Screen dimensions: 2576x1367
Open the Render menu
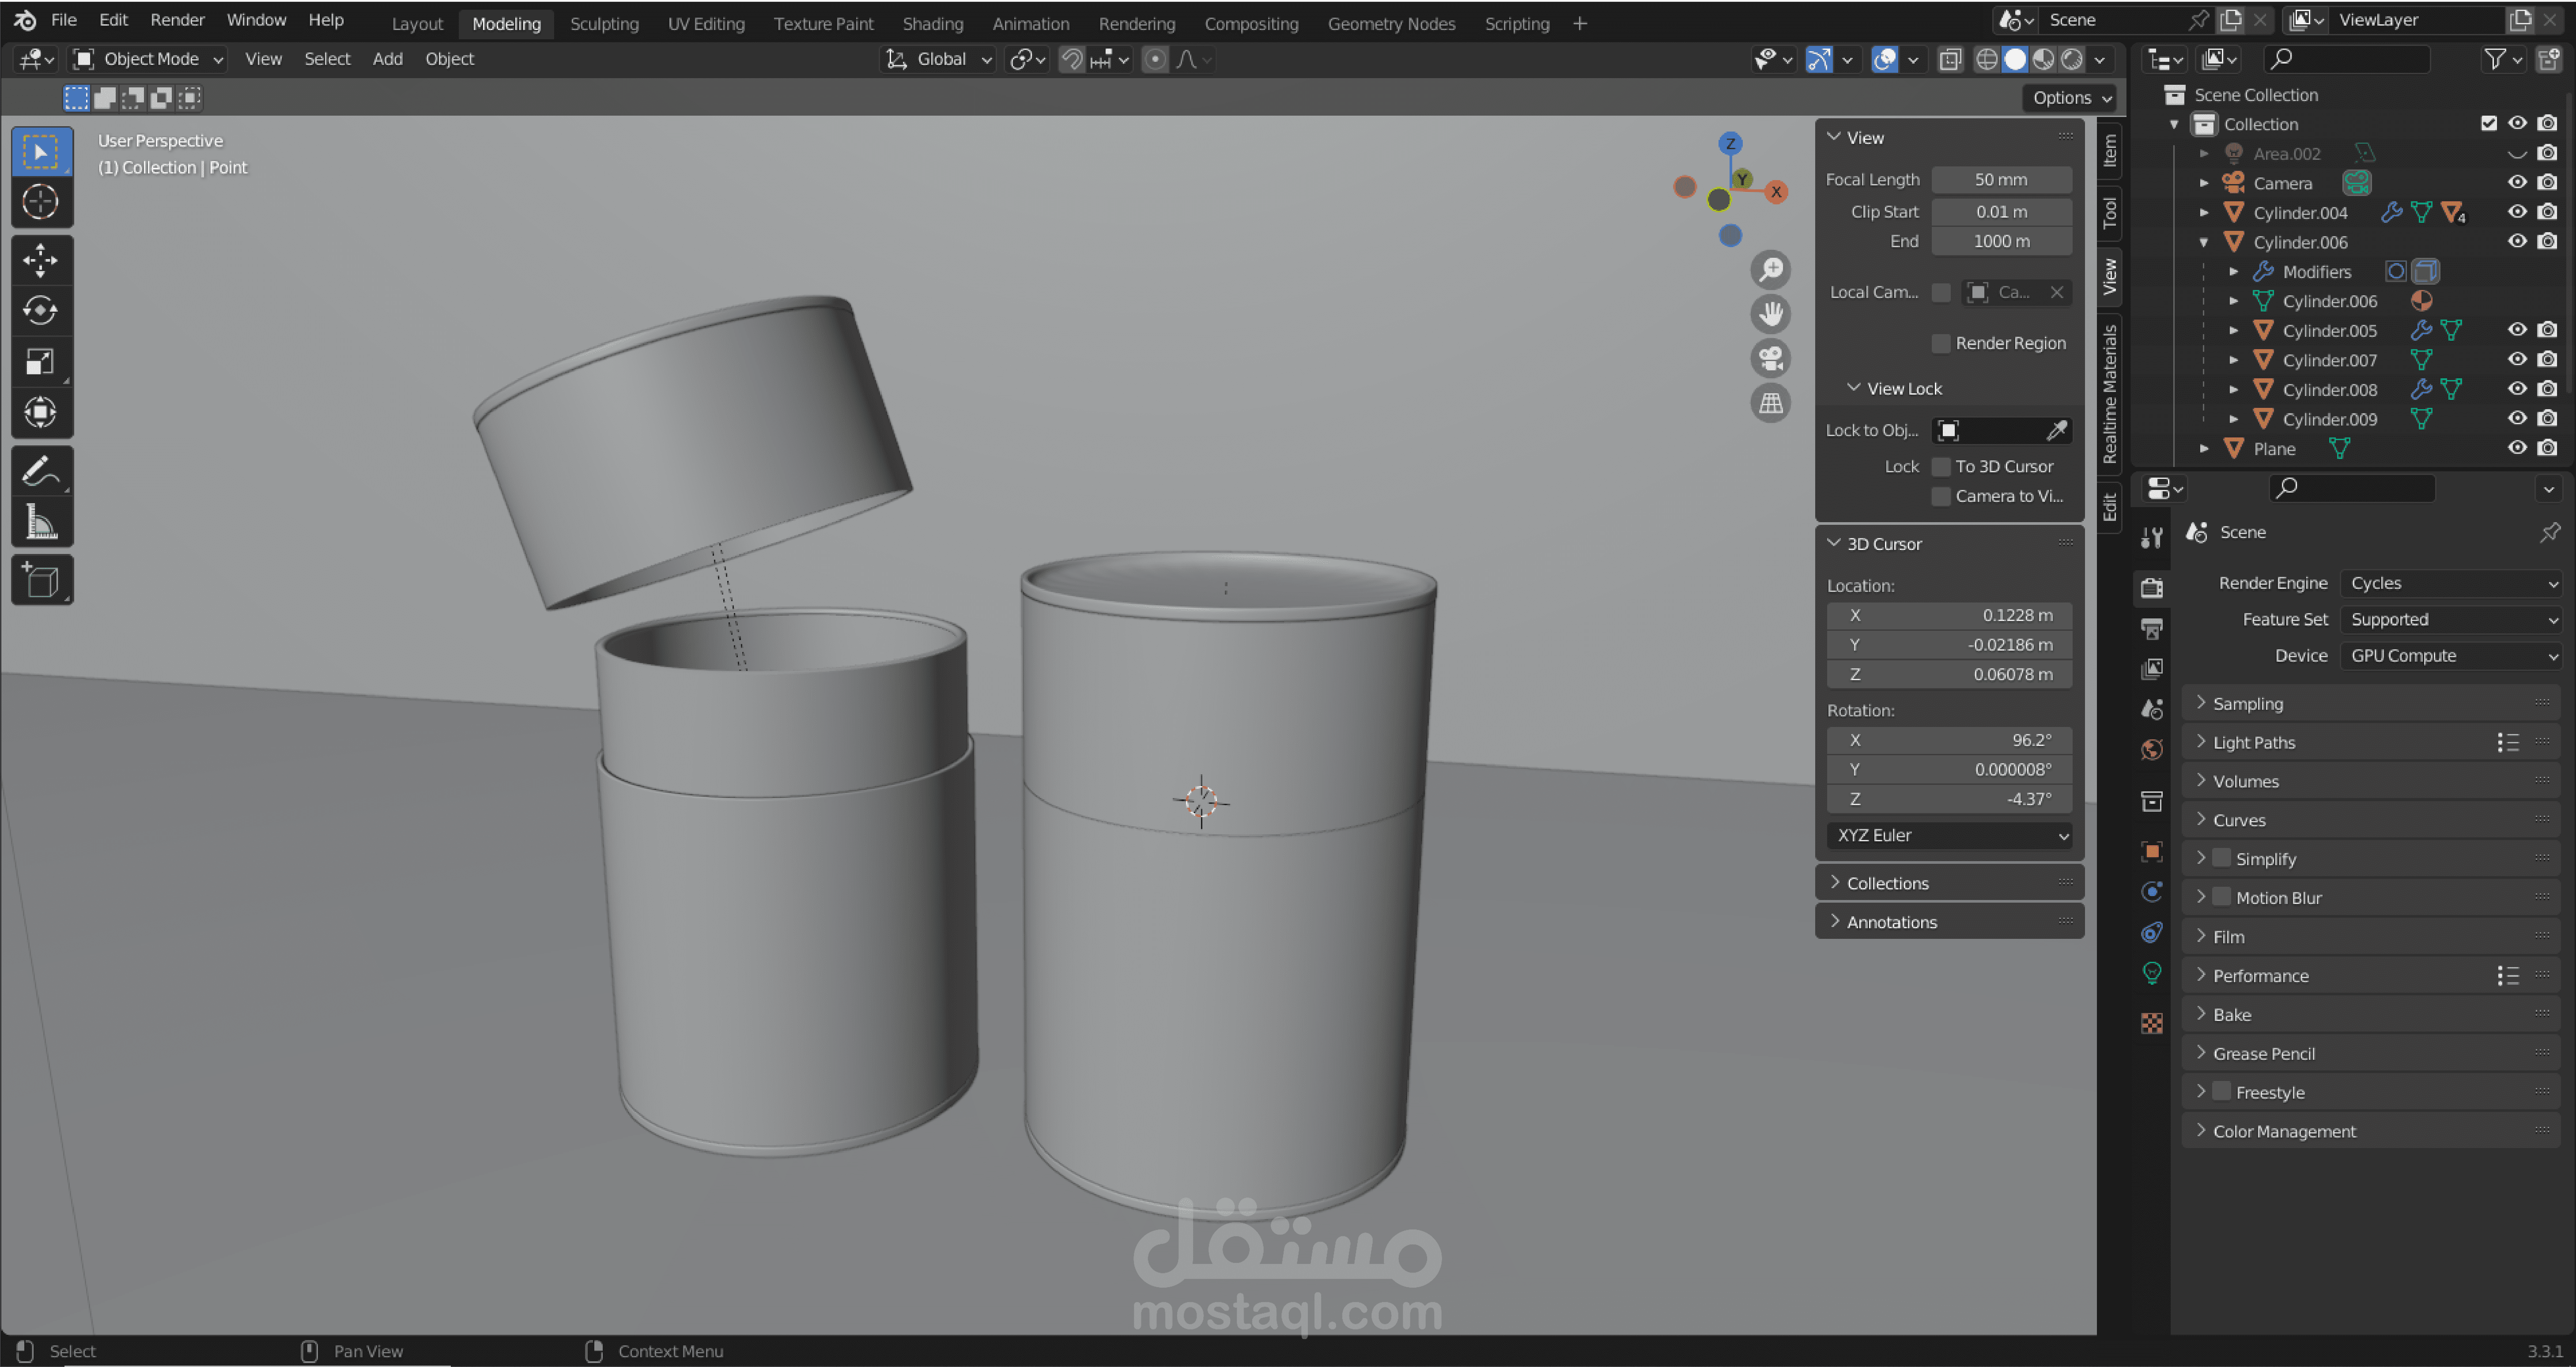(x=177, y=20)
